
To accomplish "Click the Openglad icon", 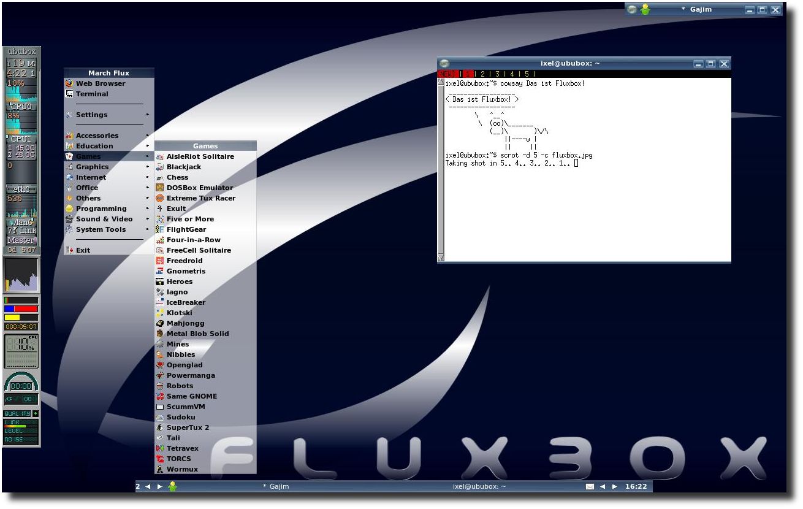I will (x=160, y=365).
